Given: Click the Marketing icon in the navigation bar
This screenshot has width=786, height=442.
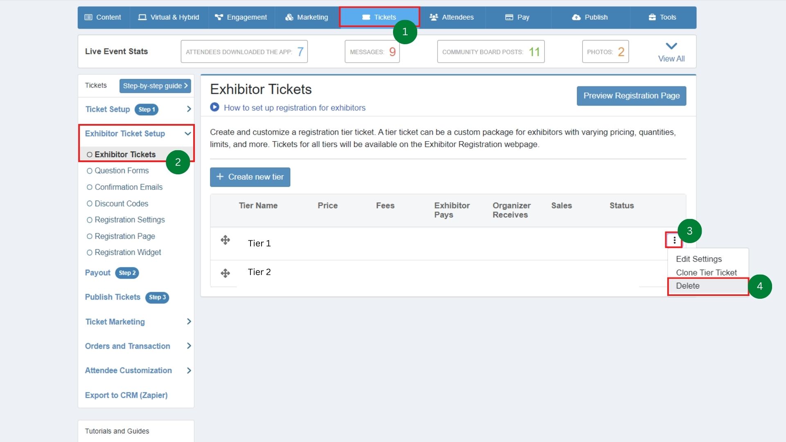Looking at the screenshot, I should pos(289,17).
